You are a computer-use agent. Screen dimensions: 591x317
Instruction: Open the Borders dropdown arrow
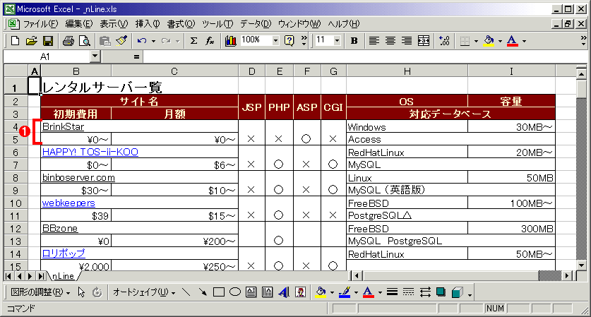tap(476, 41)
